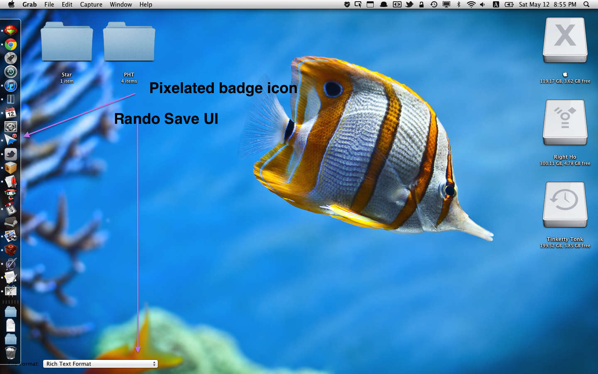Open the red wooden box app in dock
Viewport: 598px width, 374px height.
[x=11, y=250]
